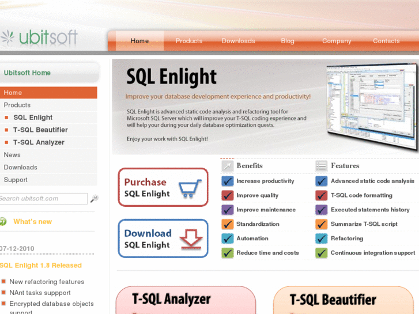Open the Blog tab
This screenshot has width=419, height=314.
click(x=288, y=41)
